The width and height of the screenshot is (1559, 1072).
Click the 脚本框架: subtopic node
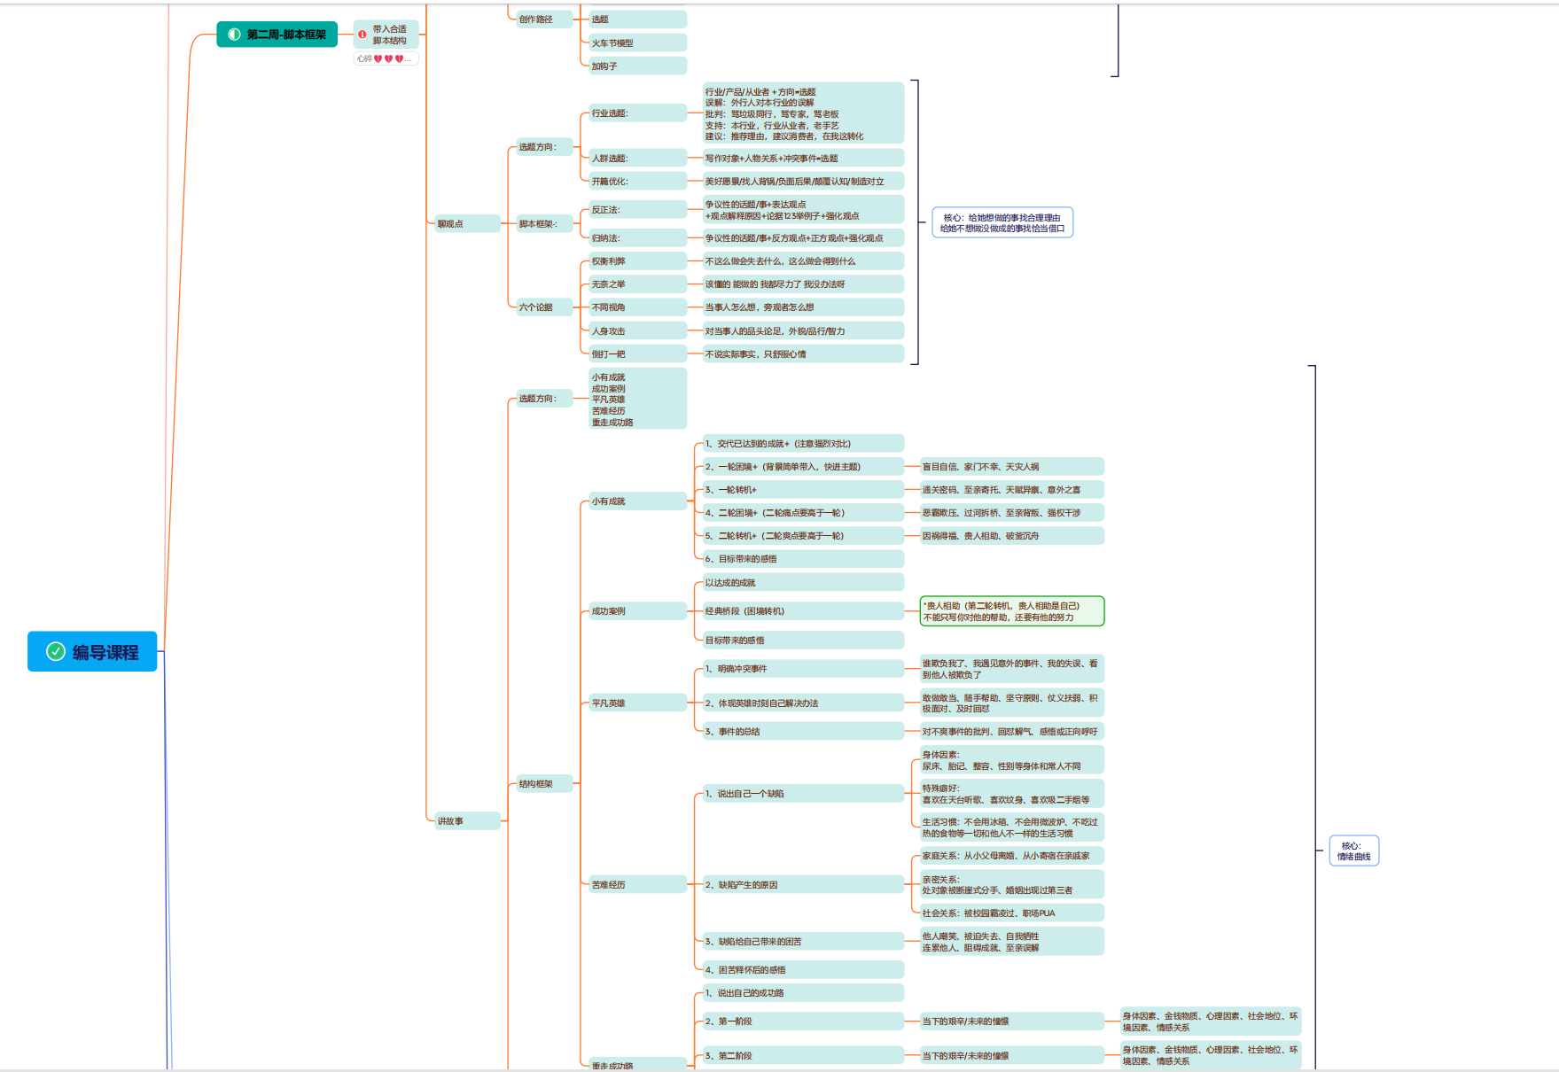543,224
